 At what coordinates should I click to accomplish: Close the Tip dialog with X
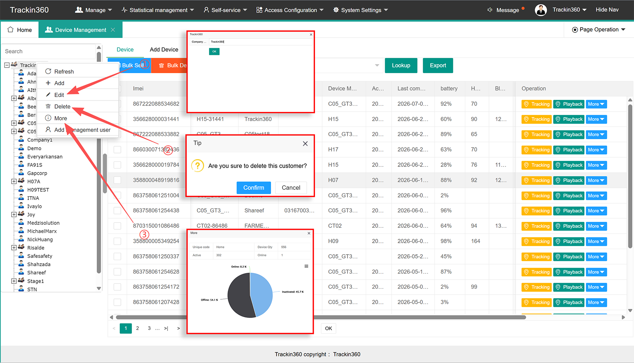[x=305, y=144]
